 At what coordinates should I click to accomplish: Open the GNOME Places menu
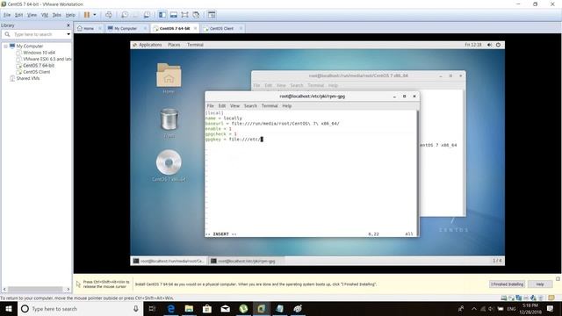tap(174, 45)
